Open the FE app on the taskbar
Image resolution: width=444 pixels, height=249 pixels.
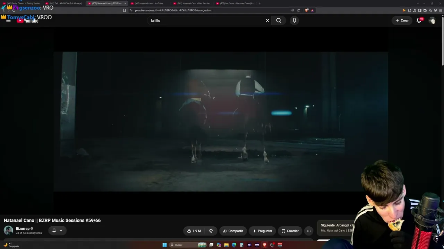[249, 245]
